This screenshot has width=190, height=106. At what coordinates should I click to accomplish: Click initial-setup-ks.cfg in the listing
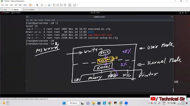(103, 38)
